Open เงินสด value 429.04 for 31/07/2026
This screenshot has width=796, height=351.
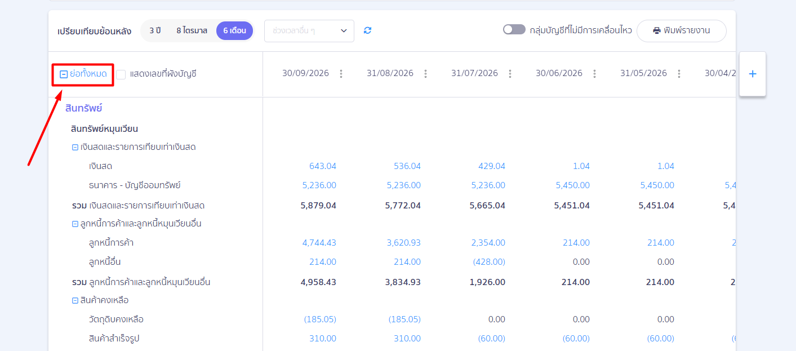pyautogui.click(x=492, y=166)
